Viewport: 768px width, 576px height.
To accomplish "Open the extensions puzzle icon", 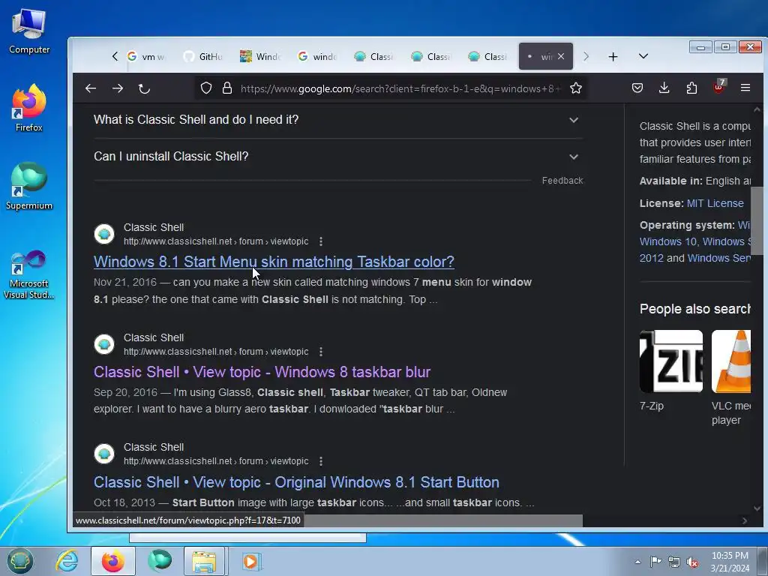I will click(691, 88).
